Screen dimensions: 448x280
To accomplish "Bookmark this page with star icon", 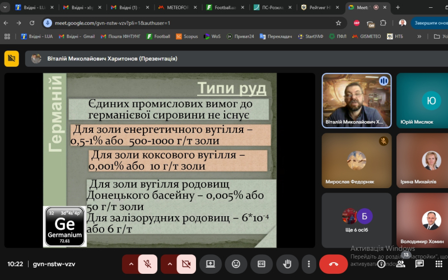I will (x=338, y=23).
